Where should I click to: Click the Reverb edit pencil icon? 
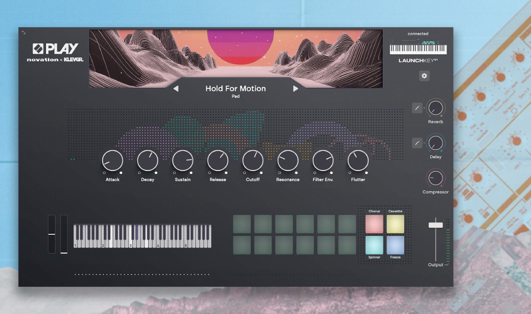click(x=417, y=108)
